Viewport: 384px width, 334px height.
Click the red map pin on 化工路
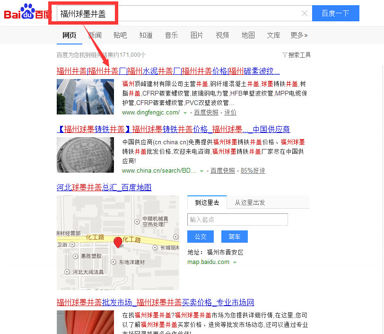tap(118, 243)
